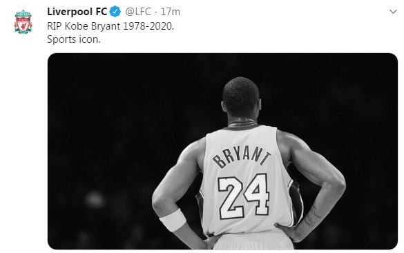Expand the tweet options chevron
Screen dimensions: 404x253
[x=393, y=12]
